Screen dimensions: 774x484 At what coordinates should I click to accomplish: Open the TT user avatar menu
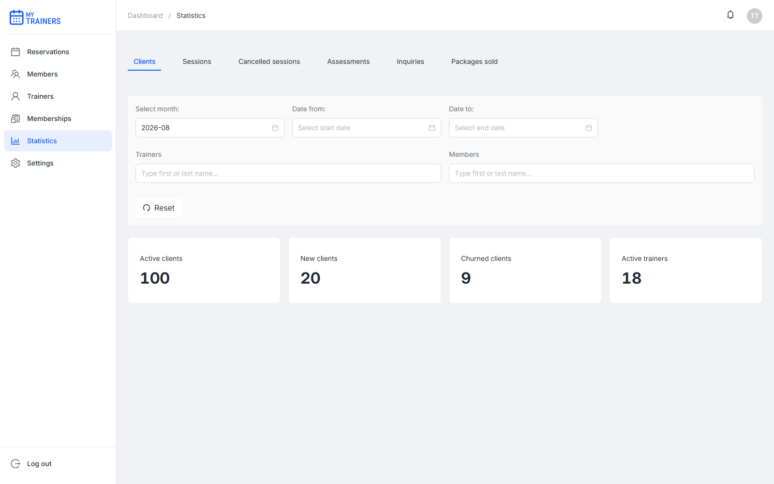point(755,16)
